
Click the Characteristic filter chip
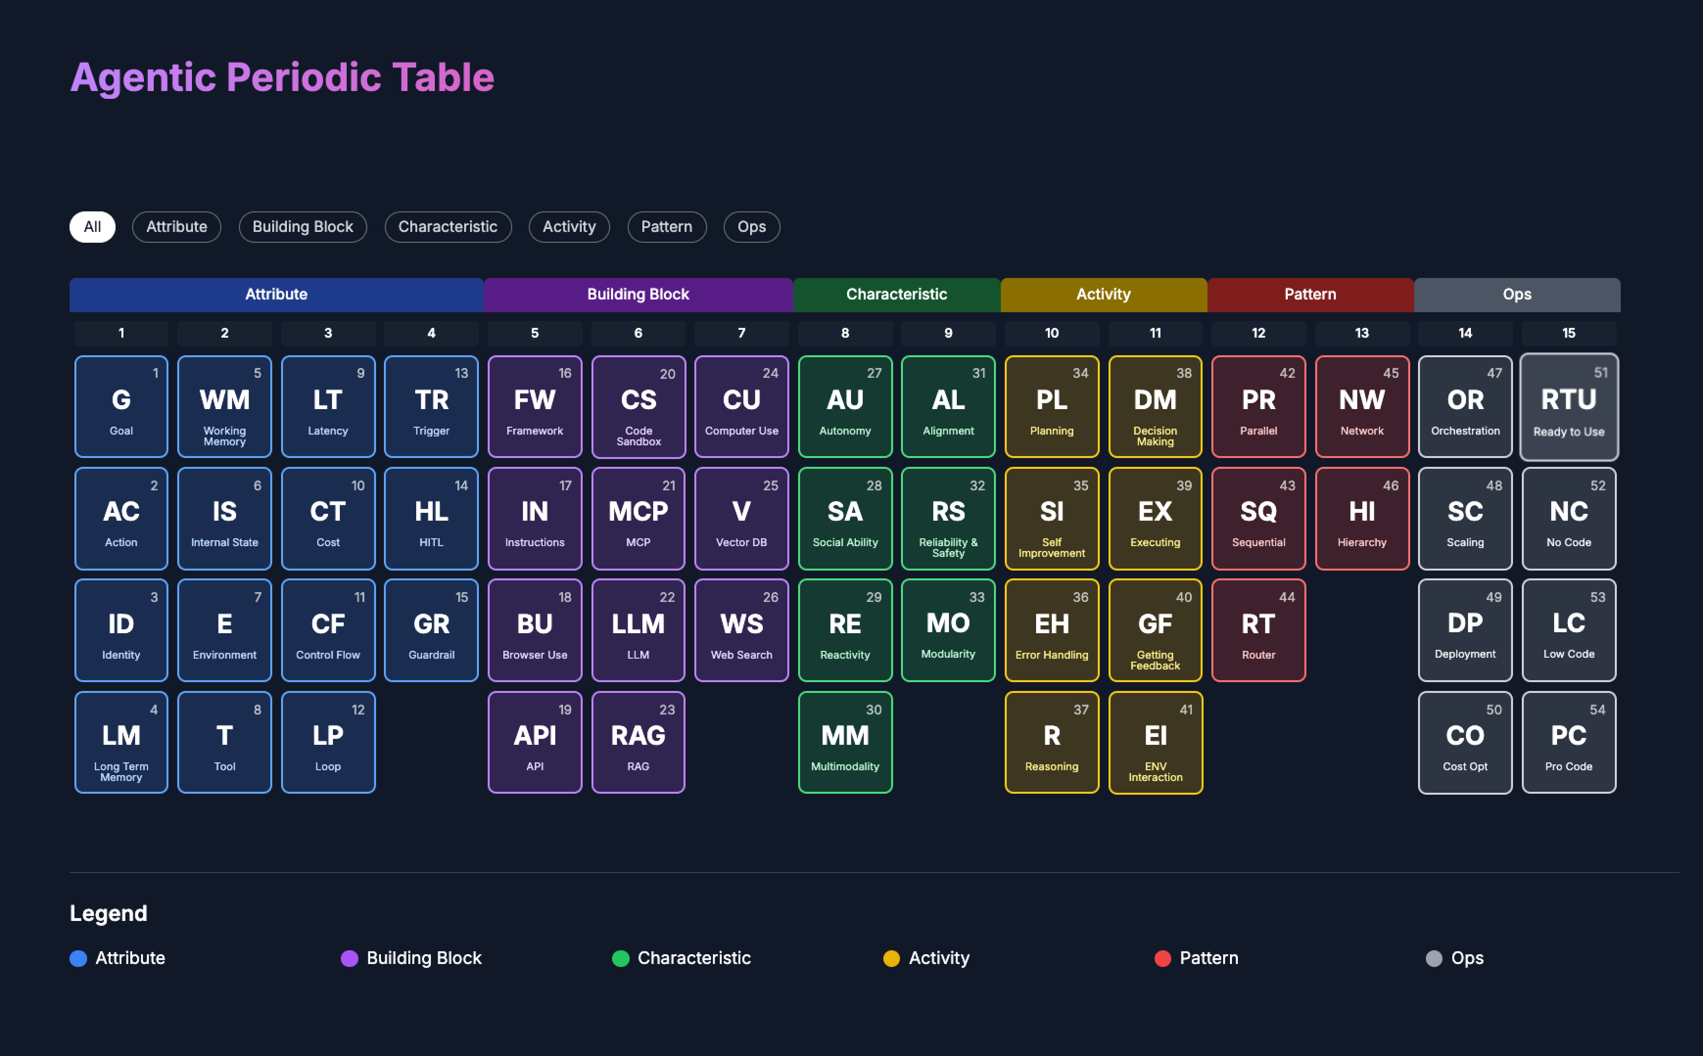(448, 227)
